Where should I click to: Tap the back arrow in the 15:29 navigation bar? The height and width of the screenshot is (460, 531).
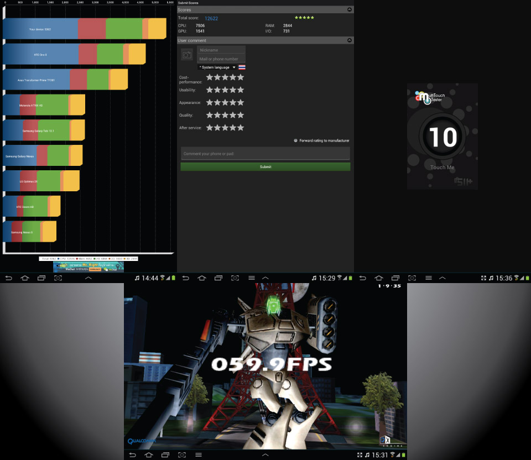coord(186,278)
